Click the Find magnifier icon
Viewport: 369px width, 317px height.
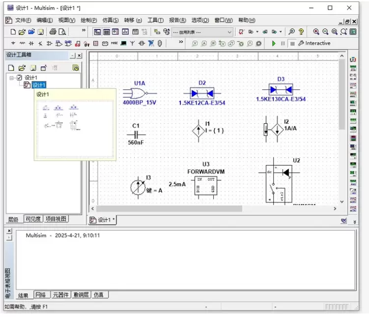291,32
